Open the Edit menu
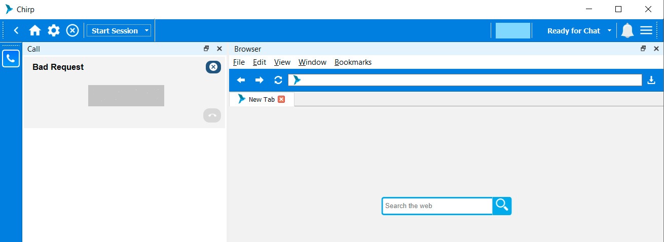The width and height of the screenshot is (664, 242). [260, 62]
